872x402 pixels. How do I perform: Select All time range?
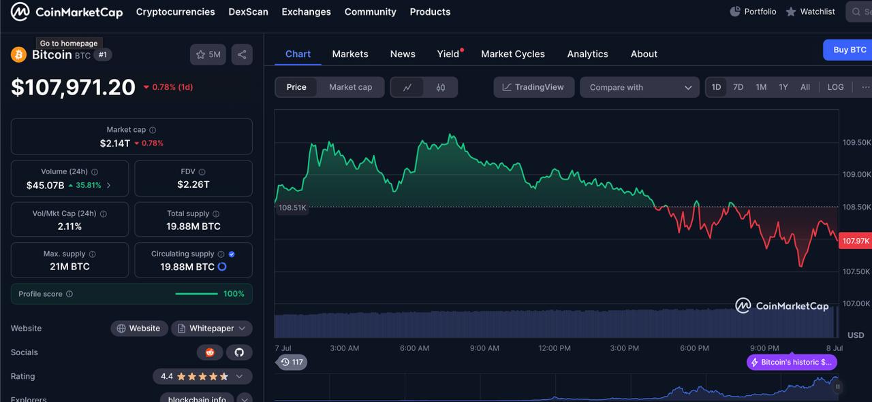tap(805, 87)
